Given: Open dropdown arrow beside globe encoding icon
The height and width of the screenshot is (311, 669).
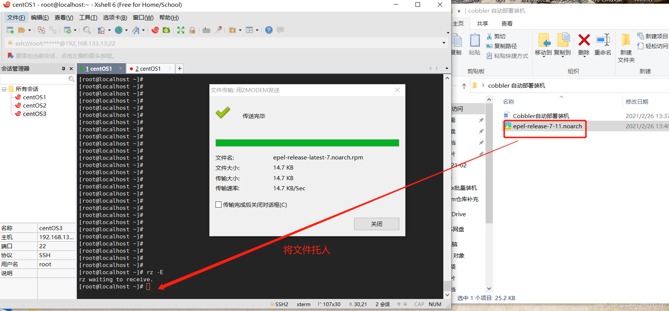Looking at the screenshot, I should click(x=126, y=30).
